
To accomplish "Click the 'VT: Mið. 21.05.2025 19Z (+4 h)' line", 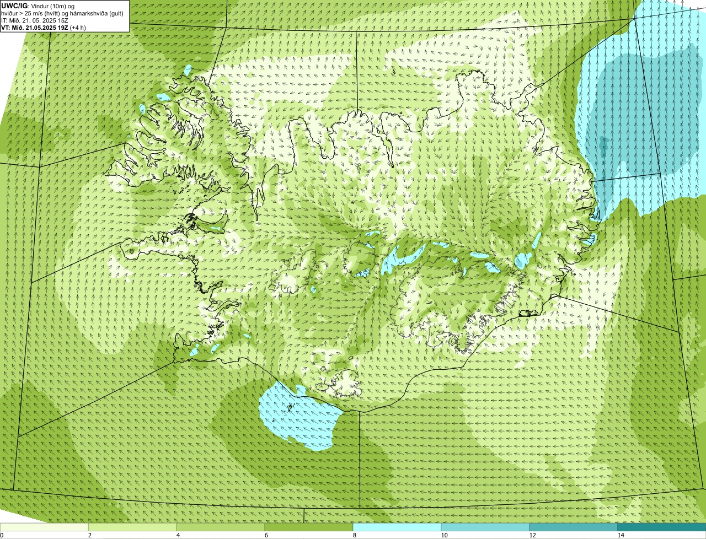I will 44,27.
